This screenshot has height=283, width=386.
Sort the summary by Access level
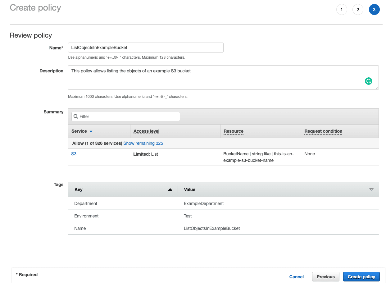click(x=146, y=131)
